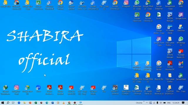Select the OneDrive desktop shortcut
This screenshot has height=105, width=188.
(x=181, y=28)
